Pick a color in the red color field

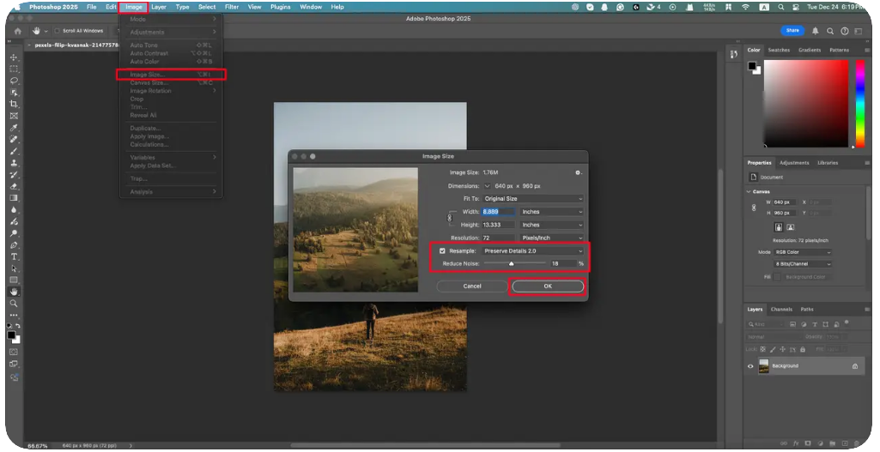pyautogui.click(x=806, y=104)
